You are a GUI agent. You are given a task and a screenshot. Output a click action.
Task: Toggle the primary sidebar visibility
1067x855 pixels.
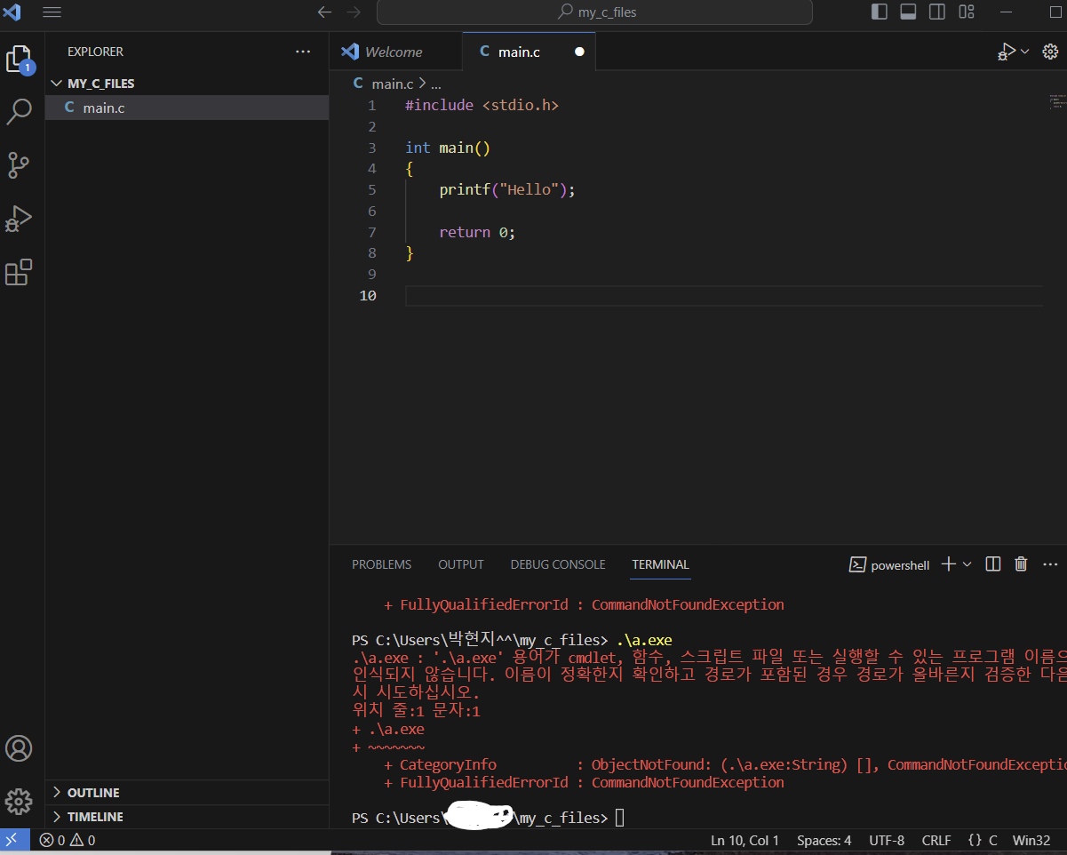pyautogui.click(x=879, y=12)
